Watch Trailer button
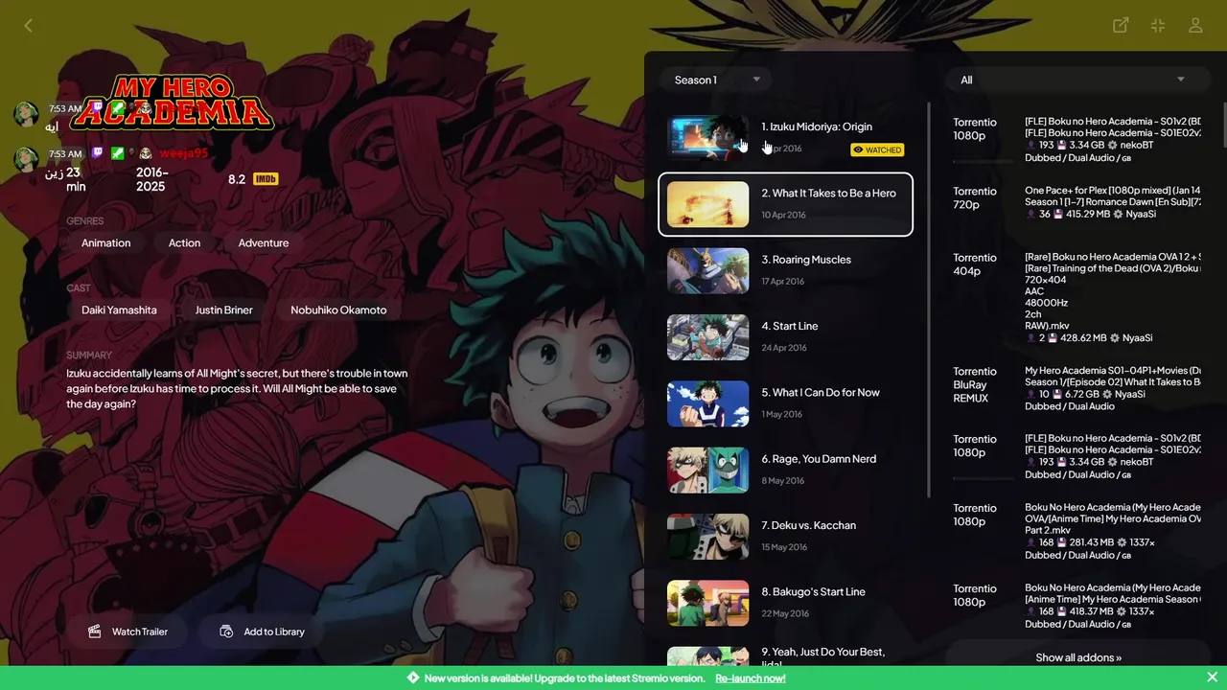Screen dimensions: 1227x690 (127, 632)
